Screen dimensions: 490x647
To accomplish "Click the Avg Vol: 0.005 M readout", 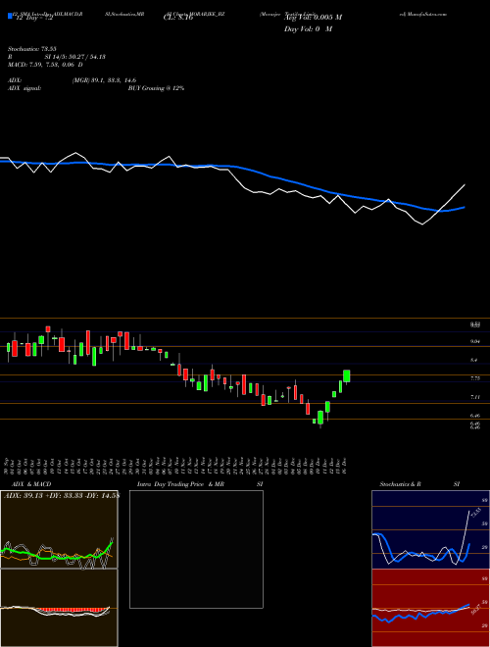I will point(313,18).
